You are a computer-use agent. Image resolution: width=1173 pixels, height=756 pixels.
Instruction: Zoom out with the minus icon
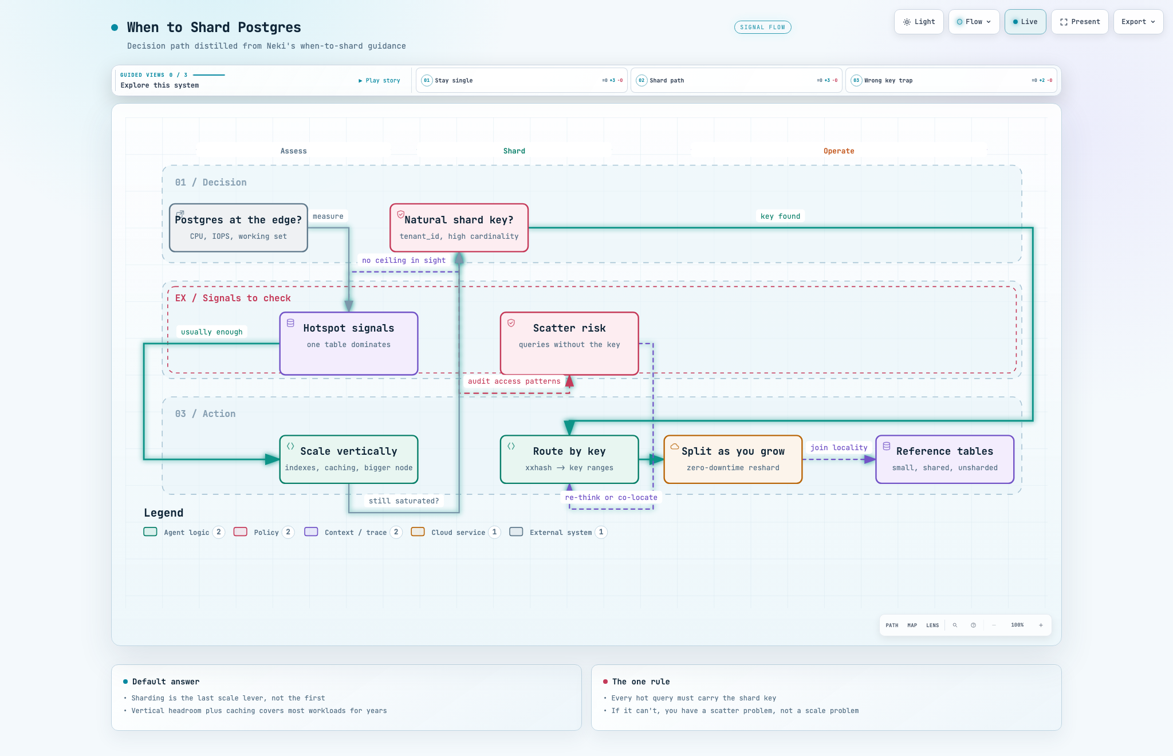[994, 625]
